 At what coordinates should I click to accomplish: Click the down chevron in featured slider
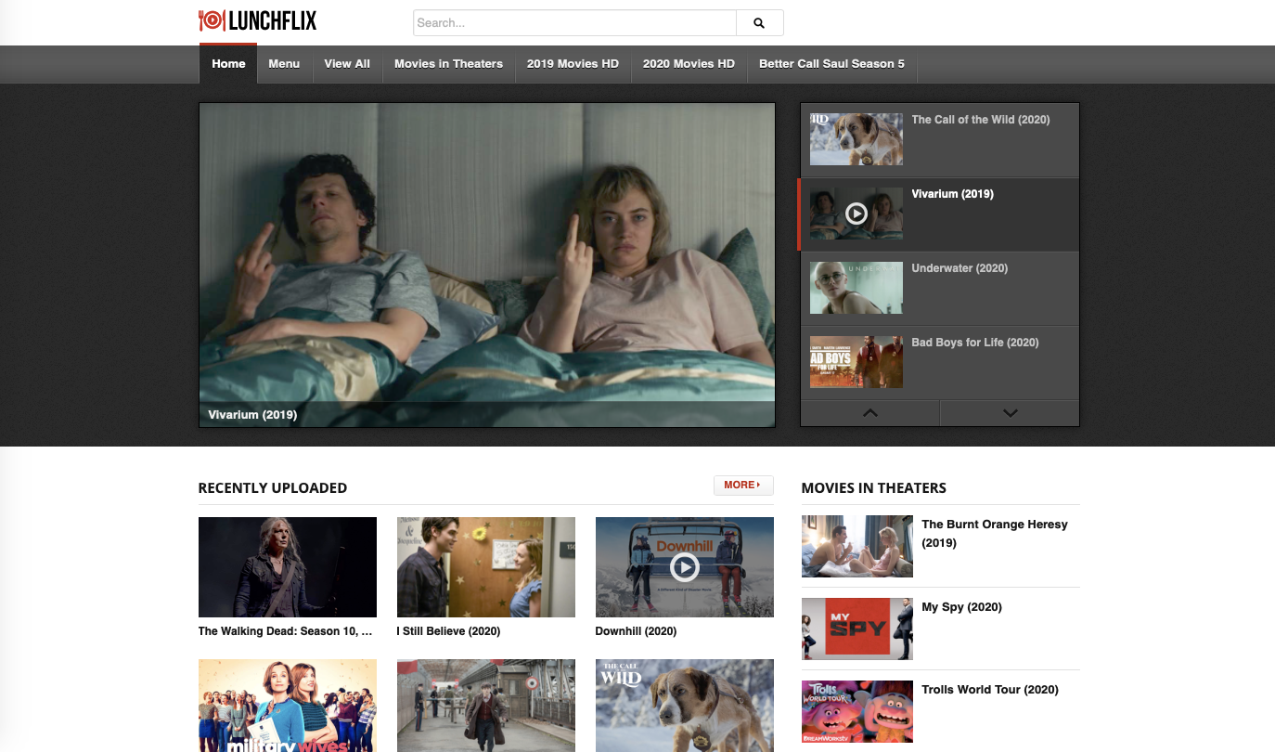click(1011, 413)
